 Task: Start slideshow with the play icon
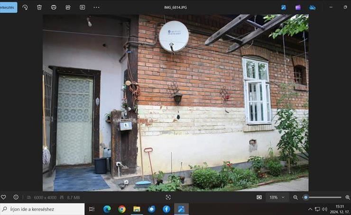(82, 7)
